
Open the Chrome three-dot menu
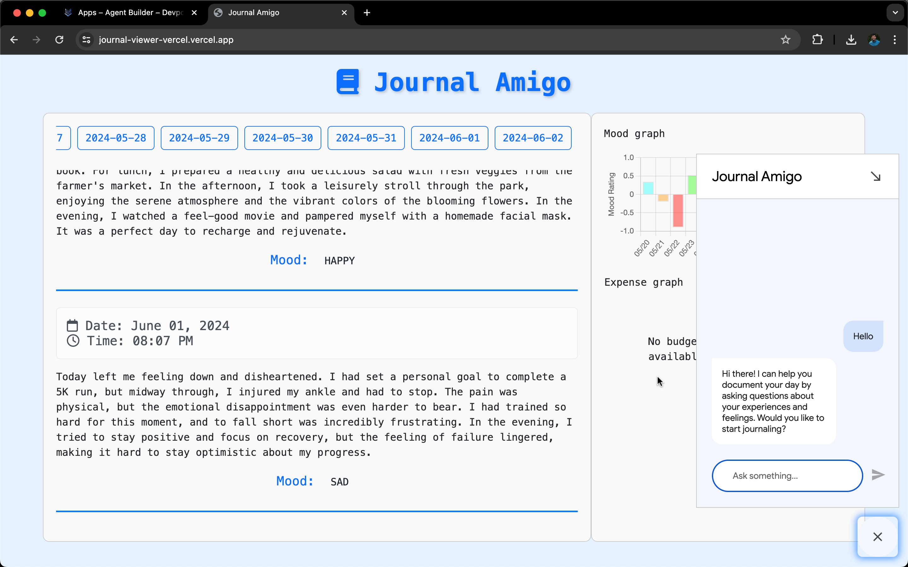(895, 40)
